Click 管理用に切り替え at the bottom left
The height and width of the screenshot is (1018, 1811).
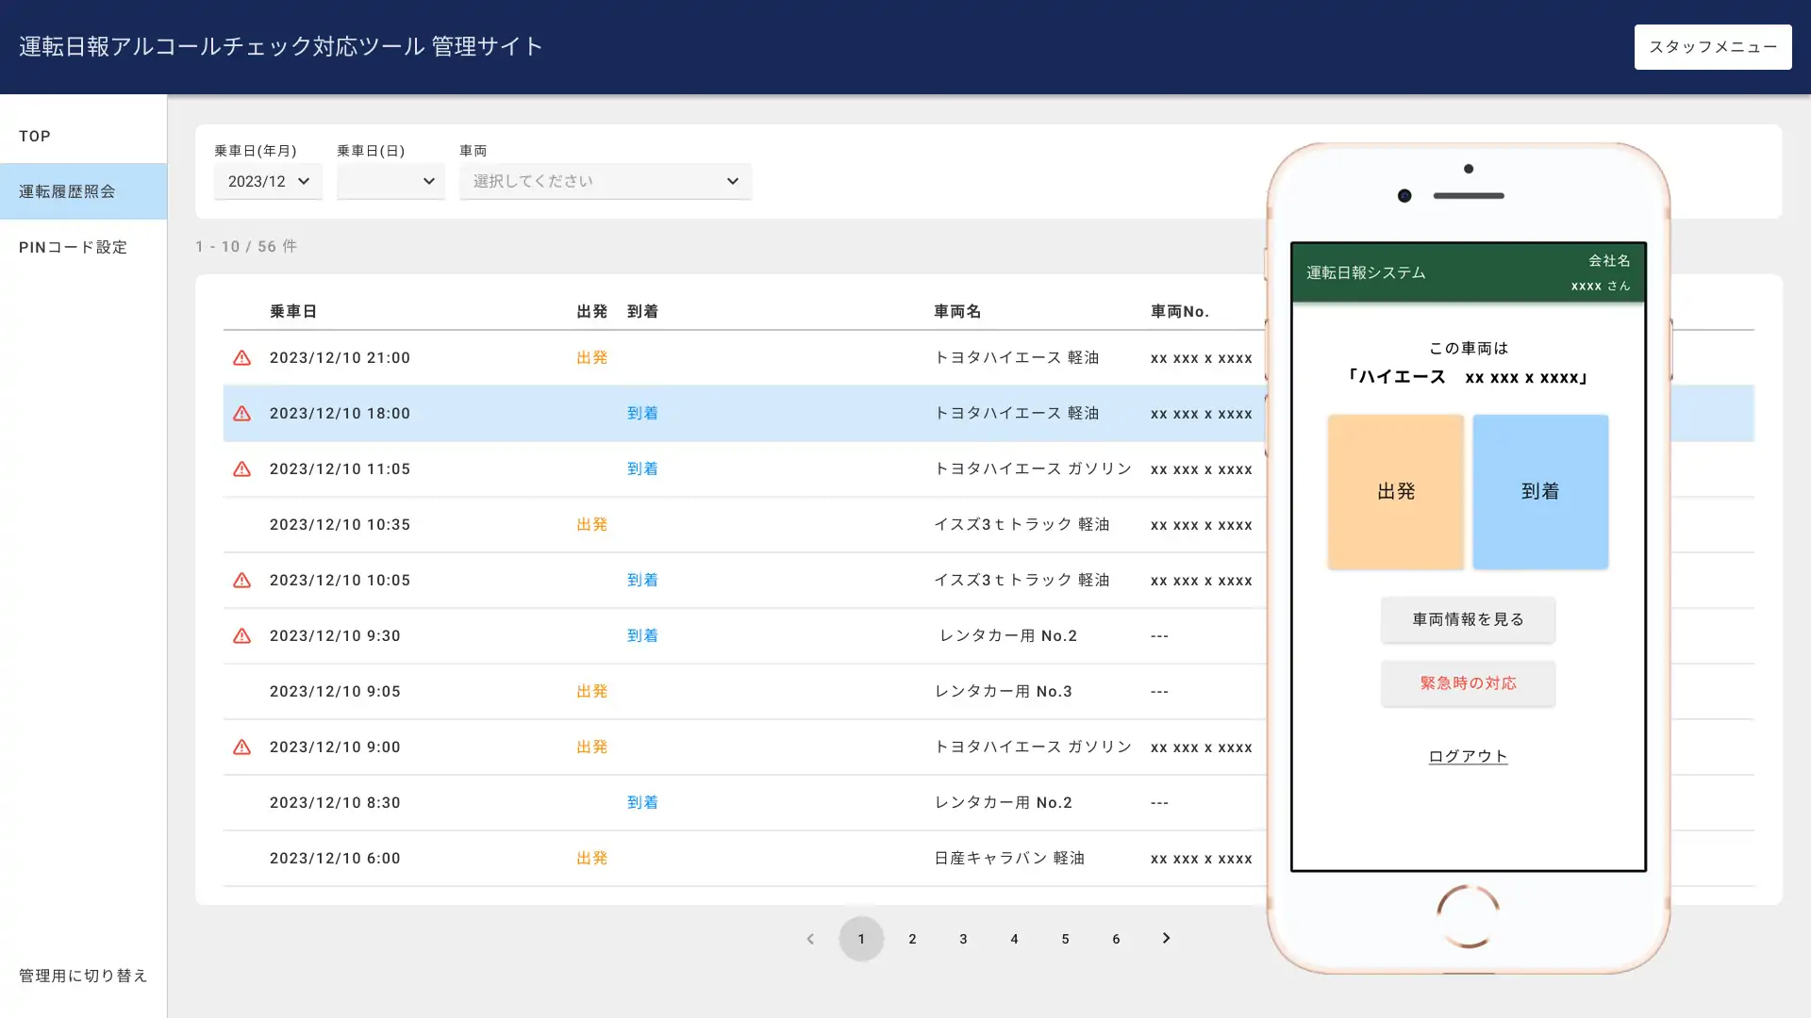[x=82, y=976]
